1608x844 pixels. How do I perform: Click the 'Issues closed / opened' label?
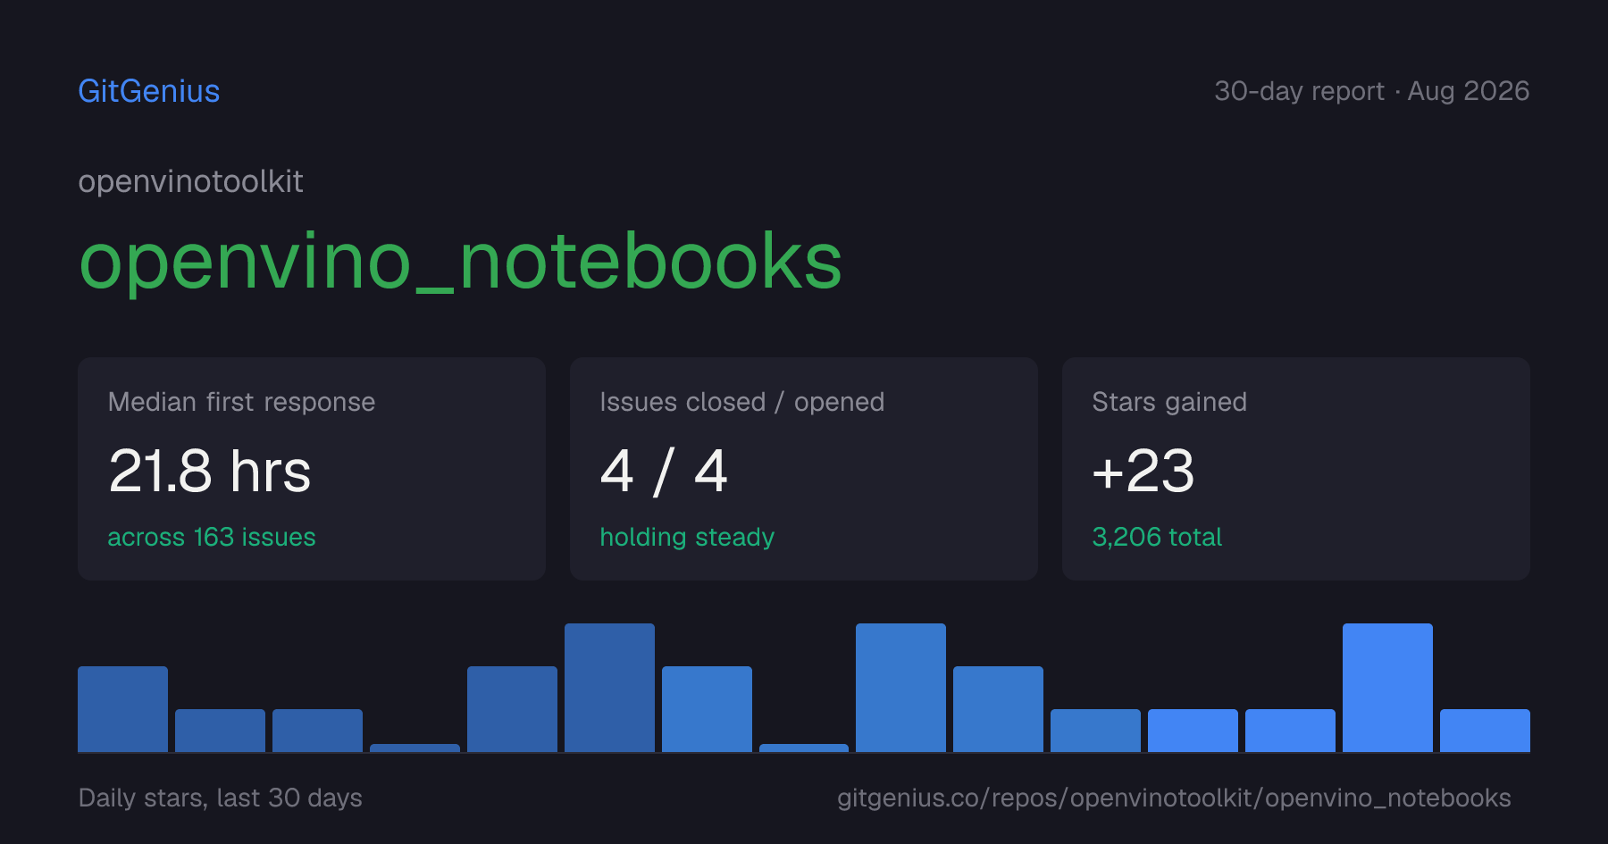point(742,402)
